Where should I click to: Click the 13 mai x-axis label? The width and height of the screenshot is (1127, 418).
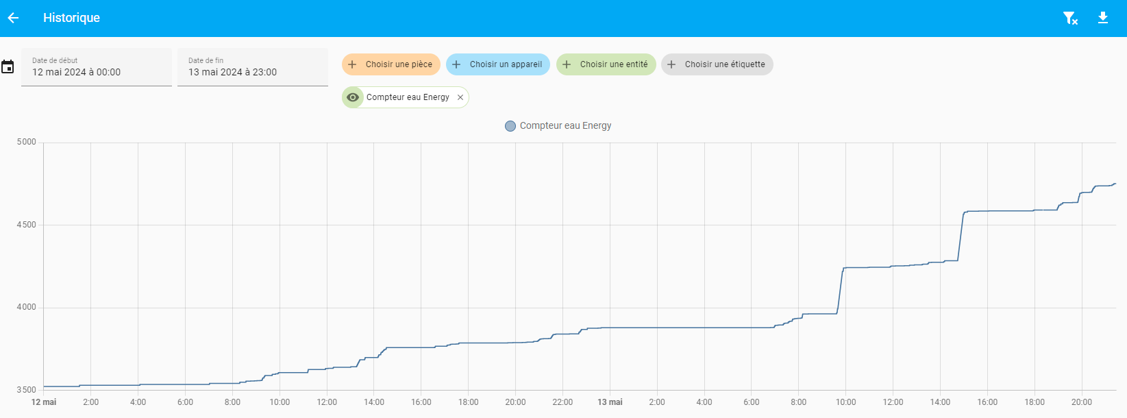(x=610, y=402)
